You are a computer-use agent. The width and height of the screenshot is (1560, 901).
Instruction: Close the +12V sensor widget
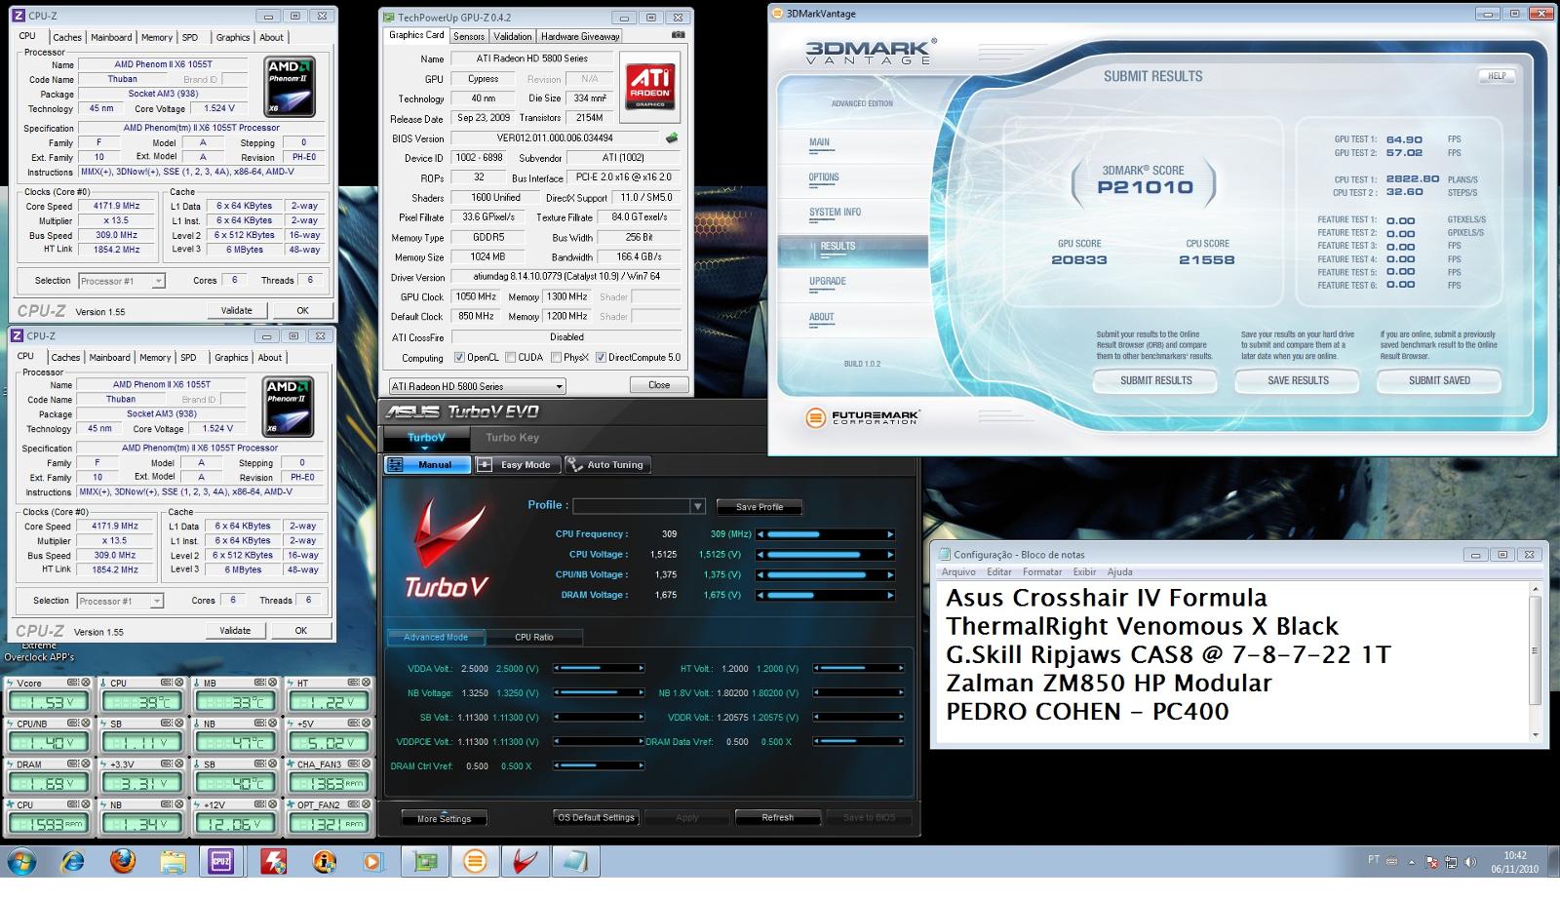click(x=273, y=803)
